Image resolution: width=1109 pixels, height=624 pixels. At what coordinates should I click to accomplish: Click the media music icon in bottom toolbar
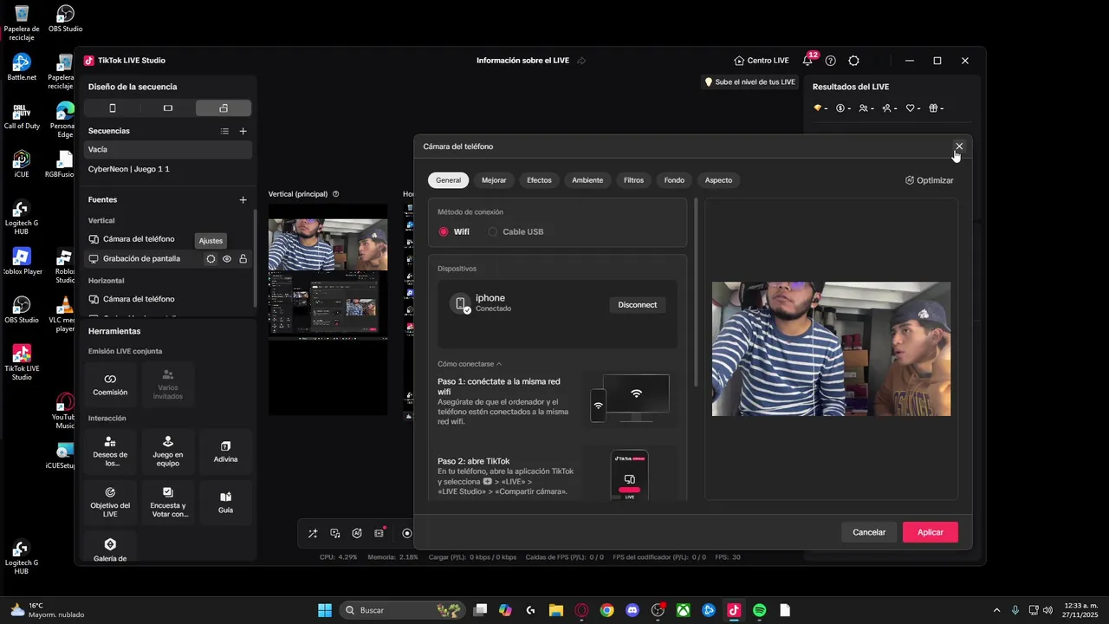[335, 533]
